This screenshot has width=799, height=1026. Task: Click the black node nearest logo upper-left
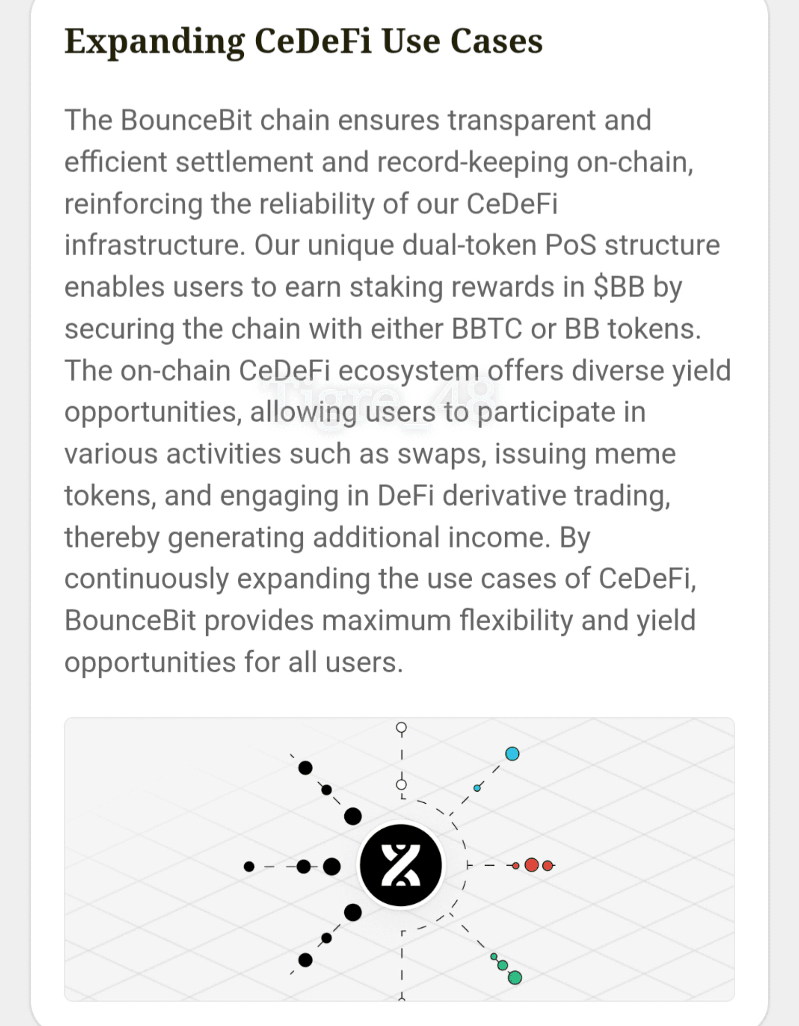click(352, 816)
